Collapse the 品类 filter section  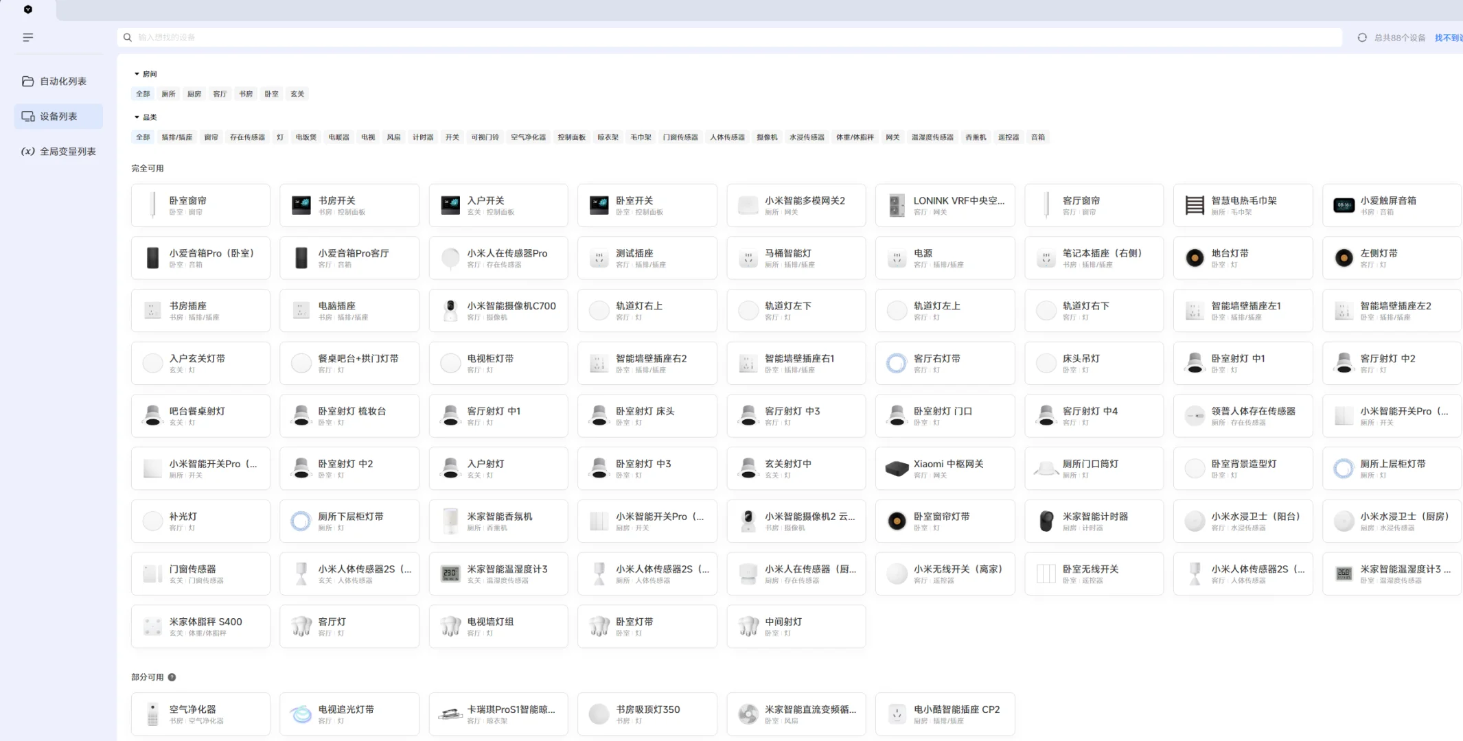point(137,117)
